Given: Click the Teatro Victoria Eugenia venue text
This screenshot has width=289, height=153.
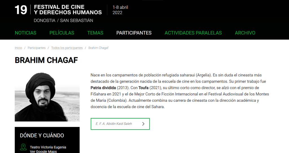Looking at the screenshot, I should coord(48,147).
